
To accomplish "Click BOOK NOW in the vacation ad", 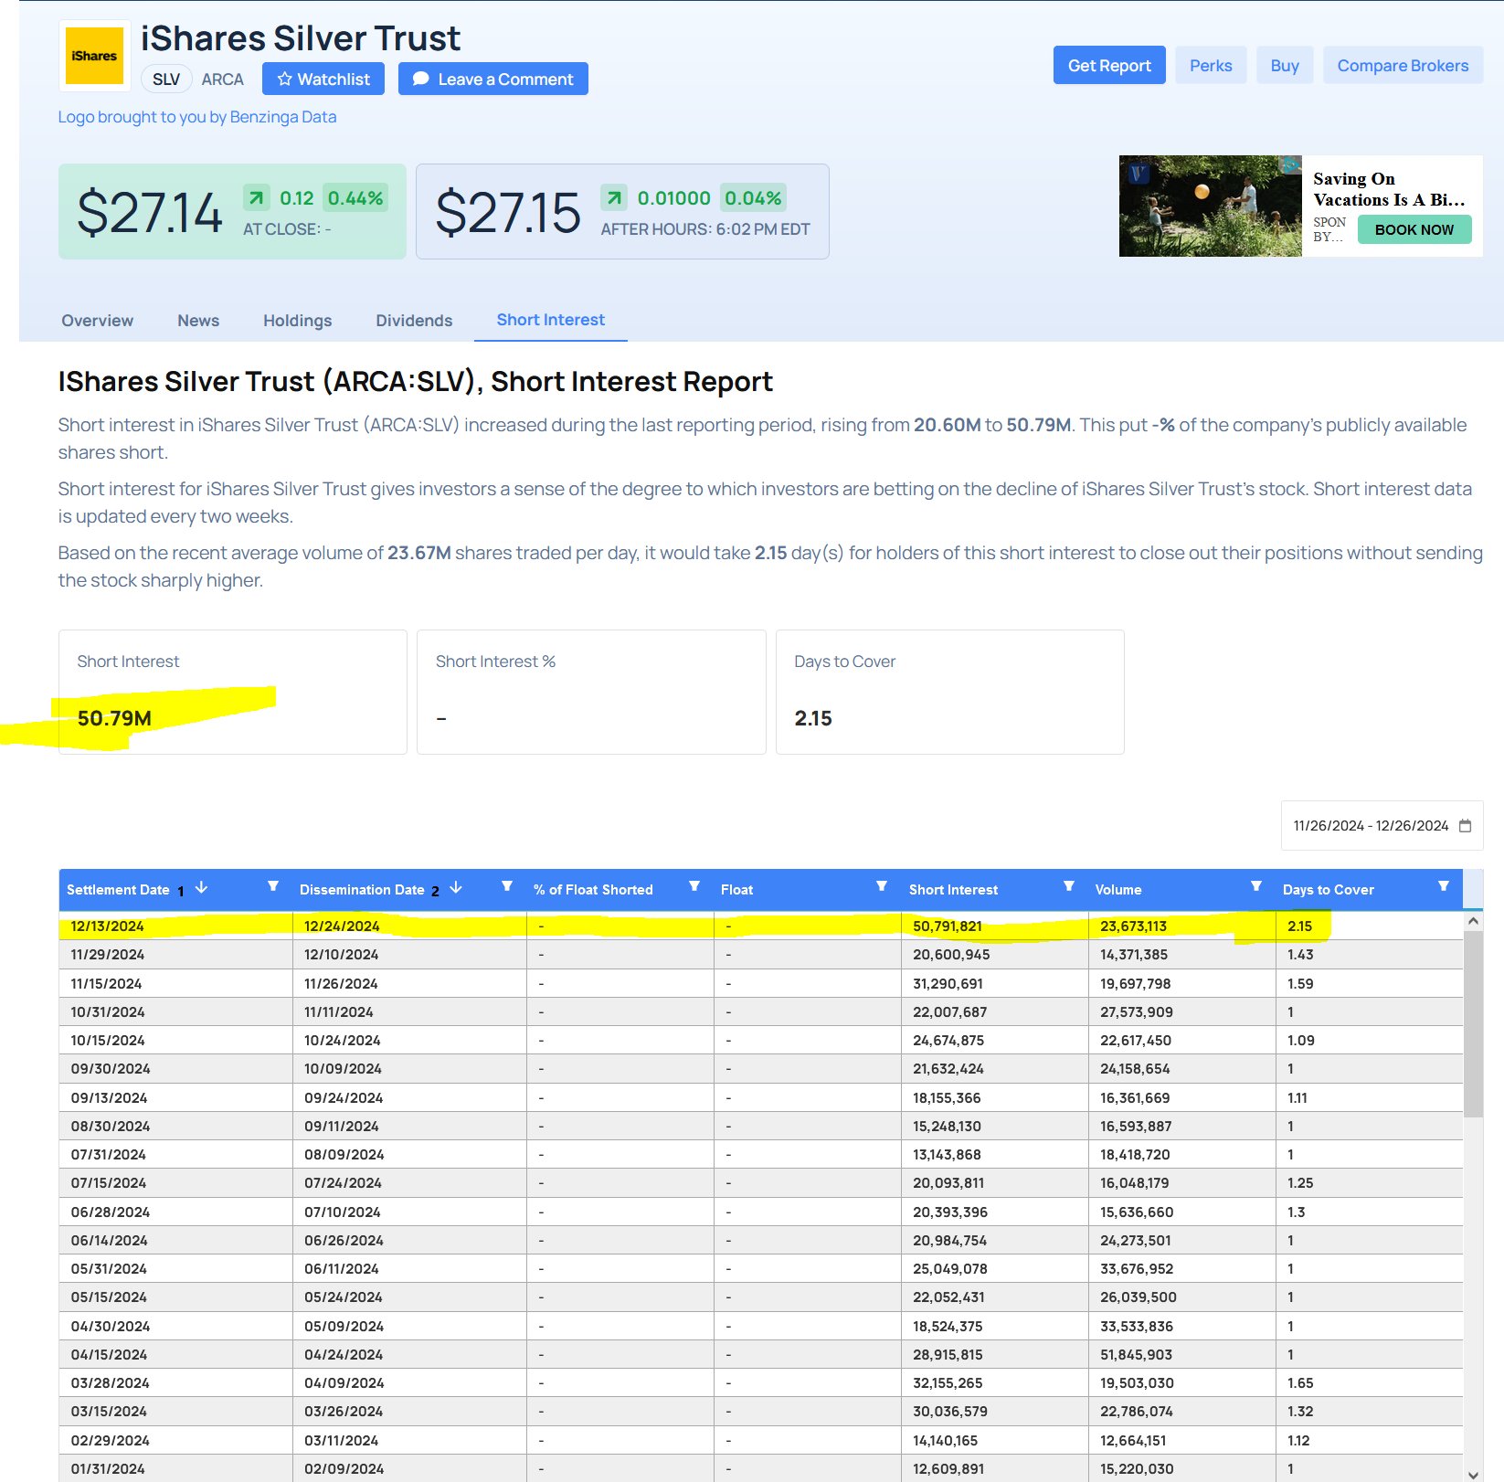I will pyautogui.click(x=1414, y=229).
